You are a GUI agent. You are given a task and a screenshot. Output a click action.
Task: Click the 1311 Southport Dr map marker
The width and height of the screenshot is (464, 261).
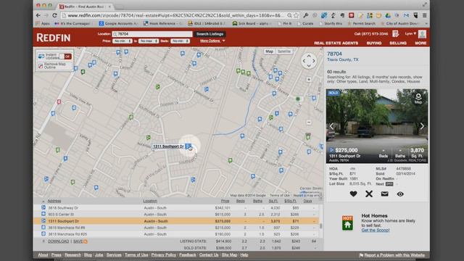[188, 146]
